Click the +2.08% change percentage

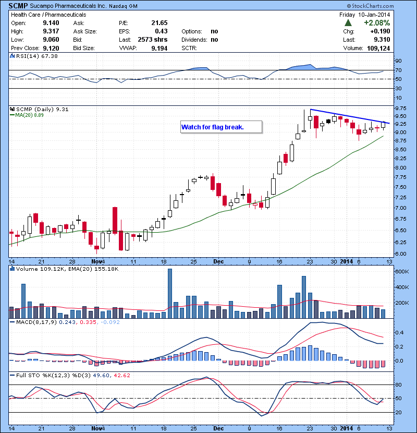[377, 22]
